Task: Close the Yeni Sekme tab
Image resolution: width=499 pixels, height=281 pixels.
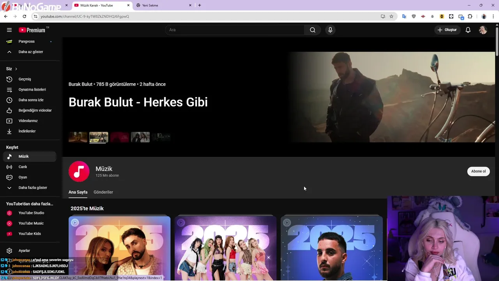Action: (190, 5)
